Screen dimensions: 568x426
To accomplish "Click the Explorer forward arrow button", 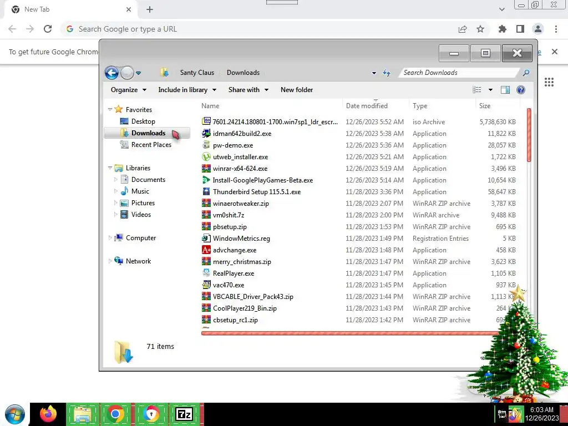I will [127, 73].
